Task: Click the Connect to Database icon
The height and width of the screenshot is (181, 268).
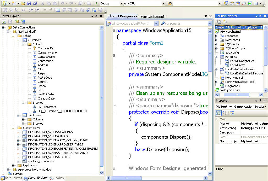Action: [17, 22]
